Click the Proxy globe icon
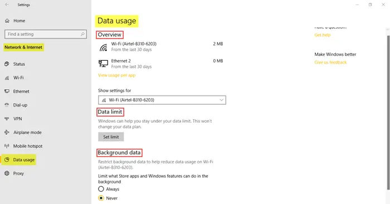Viewport: 390px width, 204px height. click(x=7, y=173)
